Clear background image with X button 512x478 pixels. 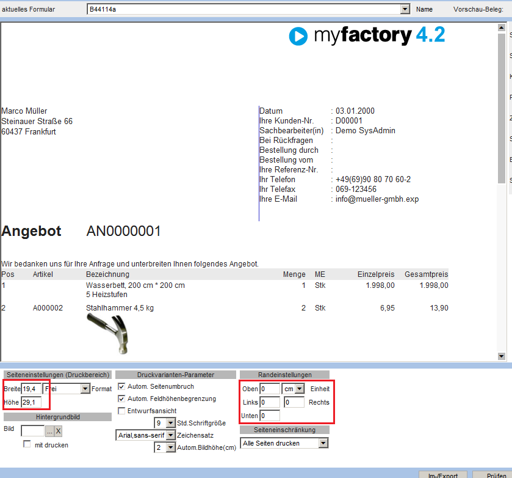pyautogui.click(x=58, y=431)
